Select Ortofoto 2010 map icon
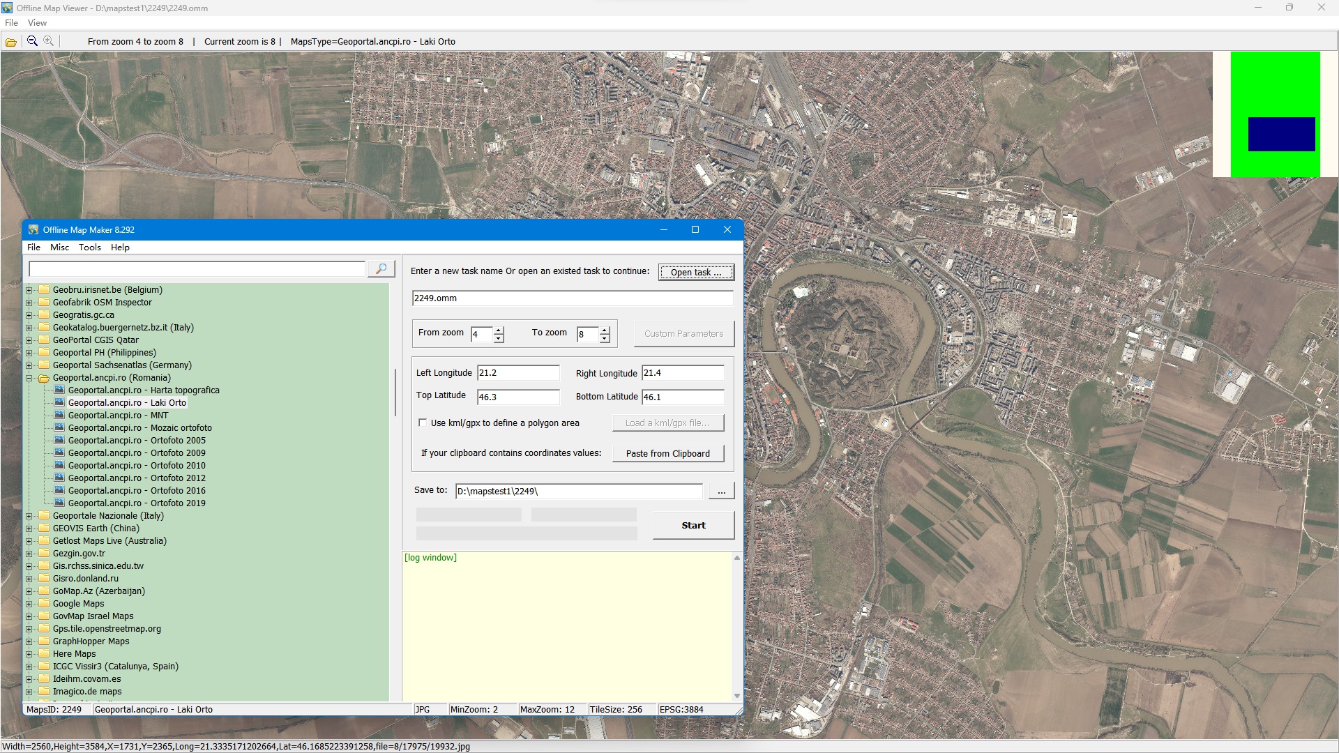 point(59,466)
